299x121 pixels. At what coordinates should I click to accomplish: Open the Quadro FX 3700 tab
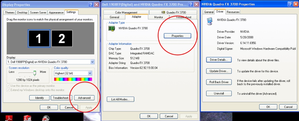pos(173,12)
